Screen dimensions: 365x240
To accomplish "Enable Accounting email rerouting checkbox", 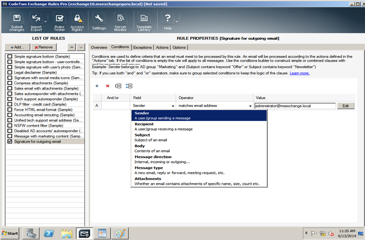I will click(10, 115).
